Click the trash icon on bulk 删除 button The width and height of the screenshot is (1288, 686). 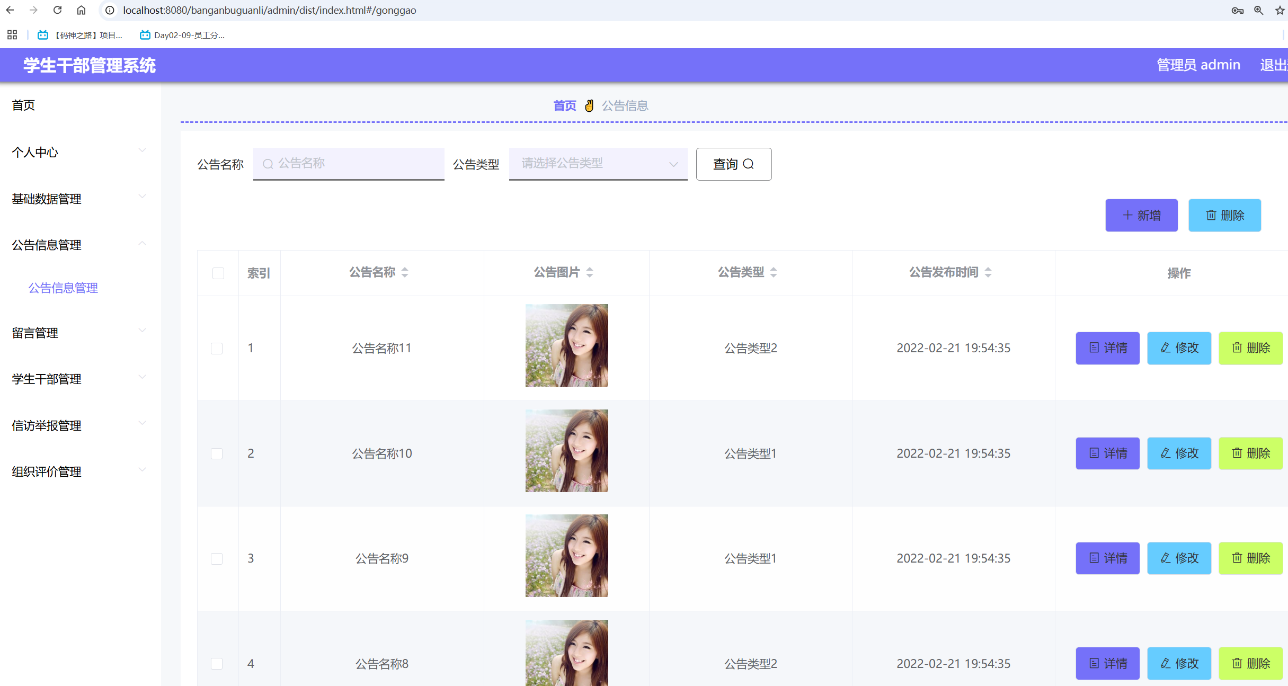pos(1211,215)
